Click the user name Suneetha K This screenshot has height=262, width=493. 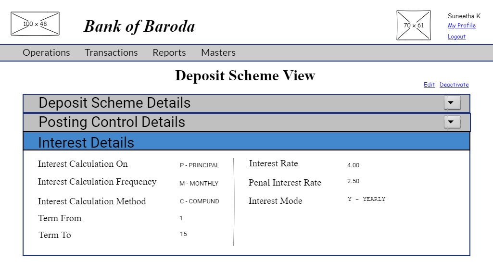point(464,16)
